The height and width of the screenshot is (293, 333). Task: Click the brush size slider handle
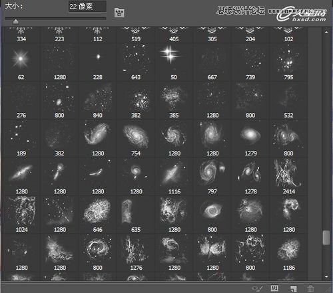tap(15, 21)
